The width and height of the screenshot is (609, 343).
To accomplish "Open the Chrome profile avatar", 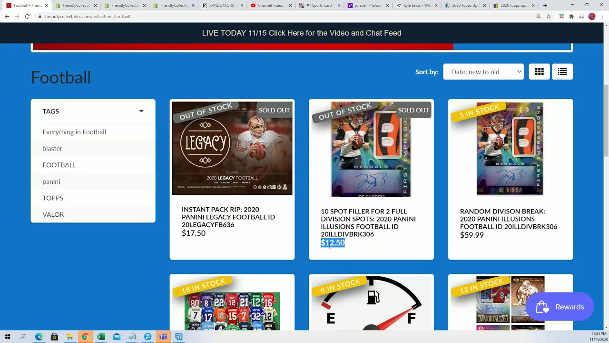I will [592, 16].
